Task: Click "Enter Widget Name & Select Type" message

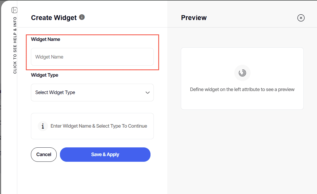Action: (99, 126)
